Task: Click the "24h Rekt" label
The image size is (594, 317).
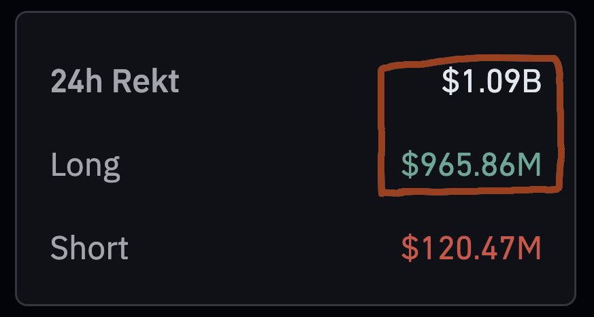Action: [114, 82]
